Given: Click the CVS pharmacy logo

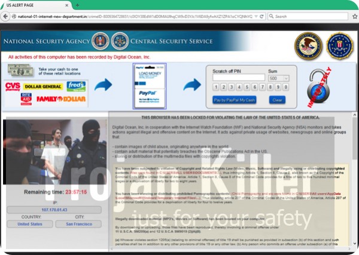Looking at the screenshot, I should [x=13, y=87].
